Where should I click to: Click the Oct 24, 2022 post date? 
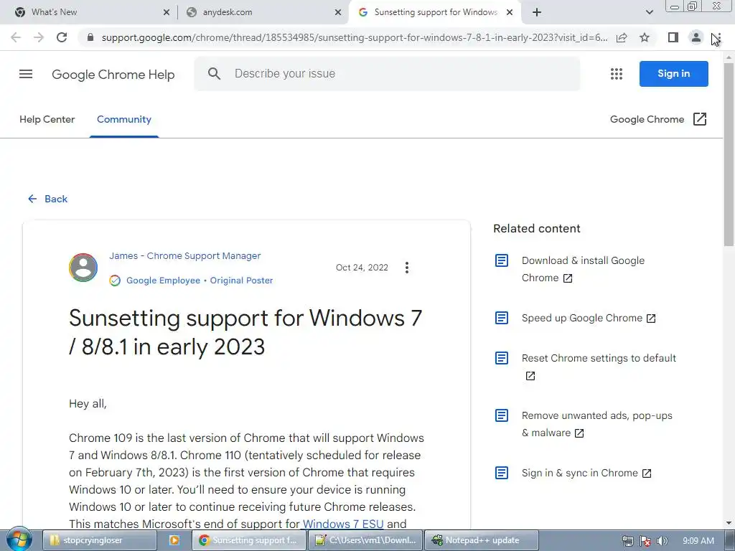[x=362, y=268]
